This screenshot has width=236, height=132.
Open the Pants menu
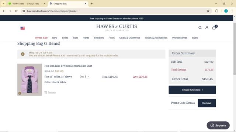86,38
